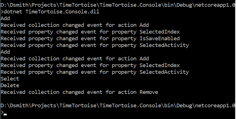
Task: Click the first SelectedIndex property name
Action: click(x=160, y=32)
